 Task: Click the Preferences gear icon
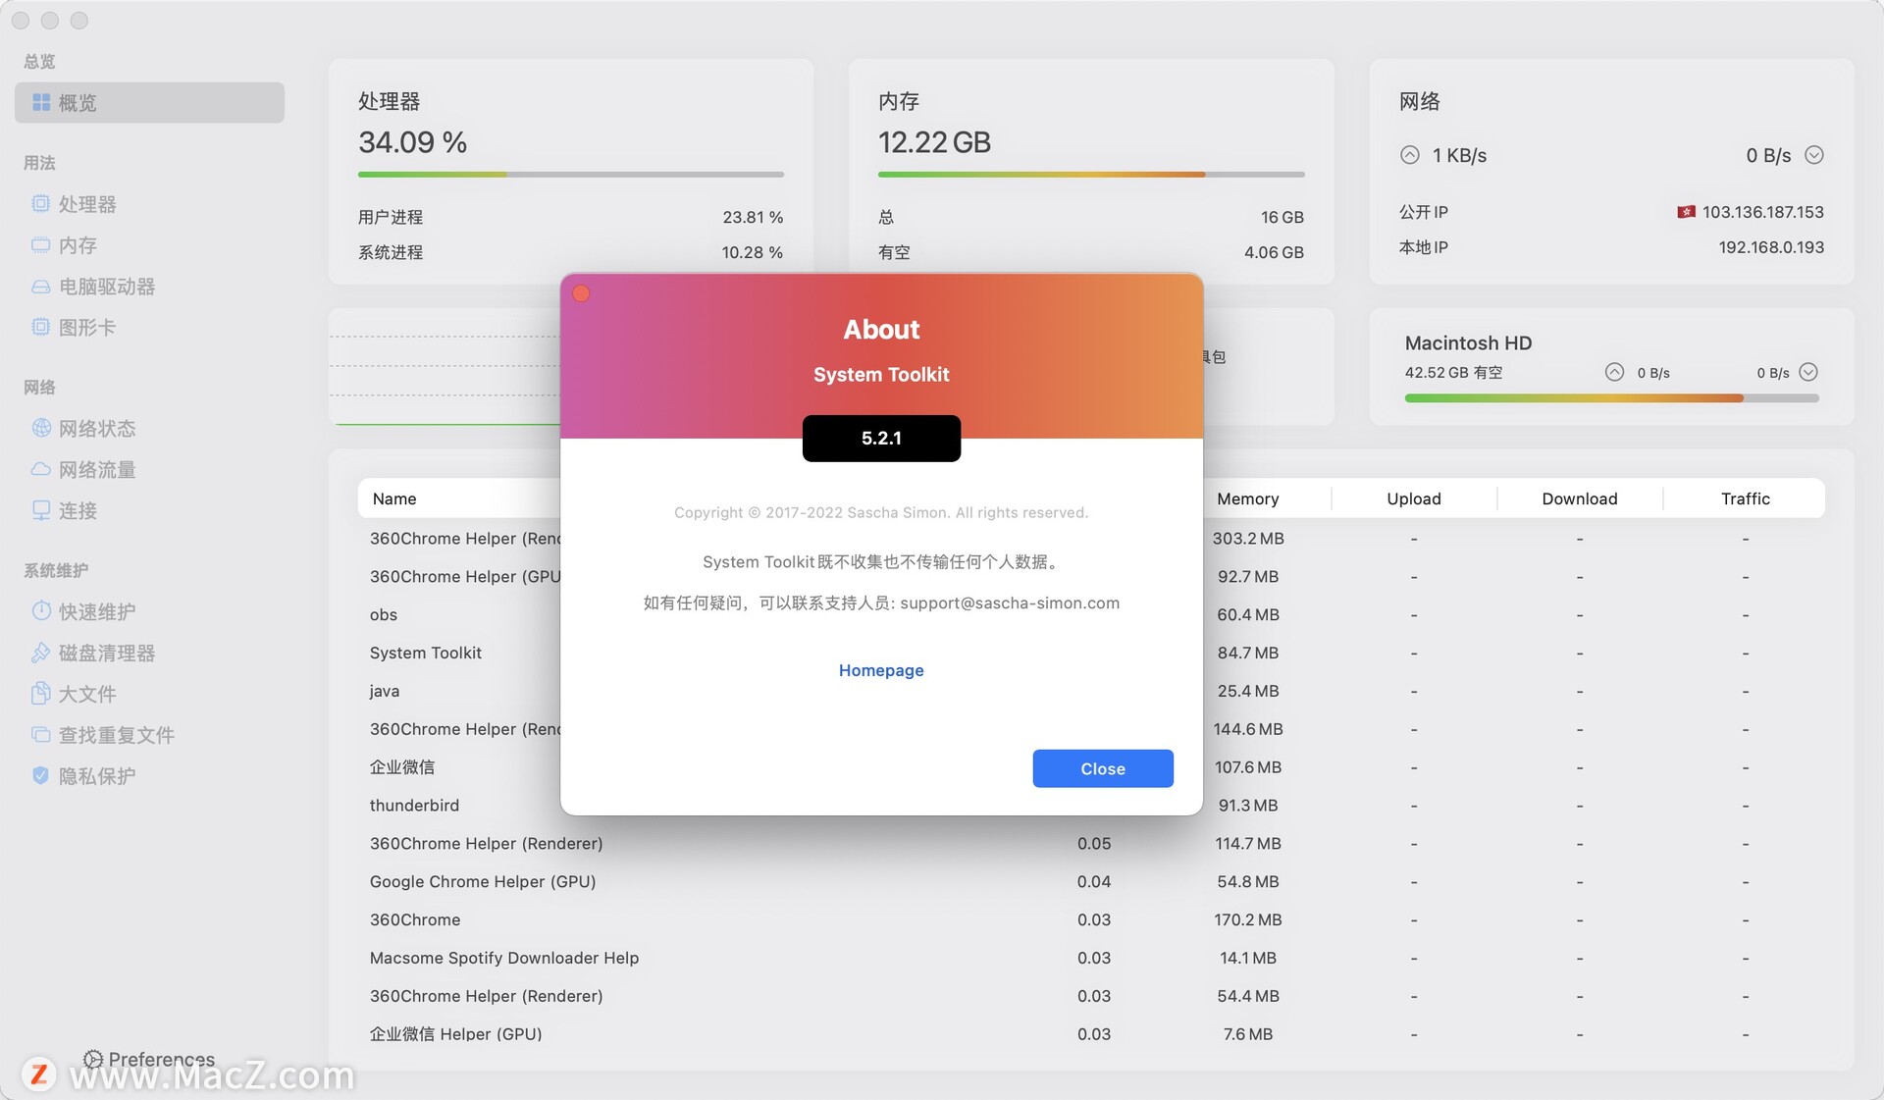(x=93, y=1060)
